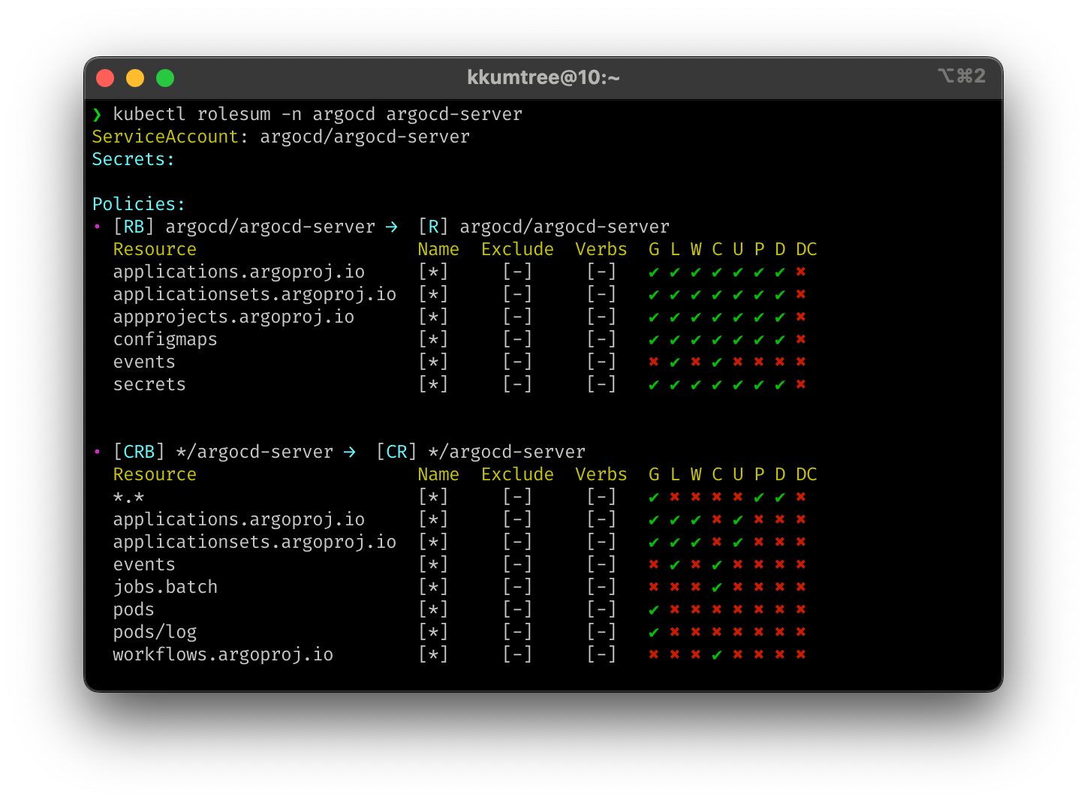Click green D check on RB applications.argoproj.io row
Screen dimensions: 1087x803
tap(780, 272)
